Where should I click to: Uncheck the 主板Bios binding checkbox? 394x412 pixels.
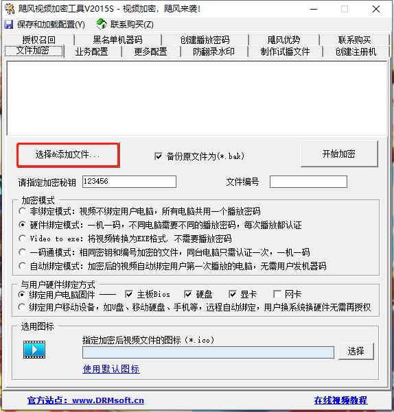click(x=129, y=294)
